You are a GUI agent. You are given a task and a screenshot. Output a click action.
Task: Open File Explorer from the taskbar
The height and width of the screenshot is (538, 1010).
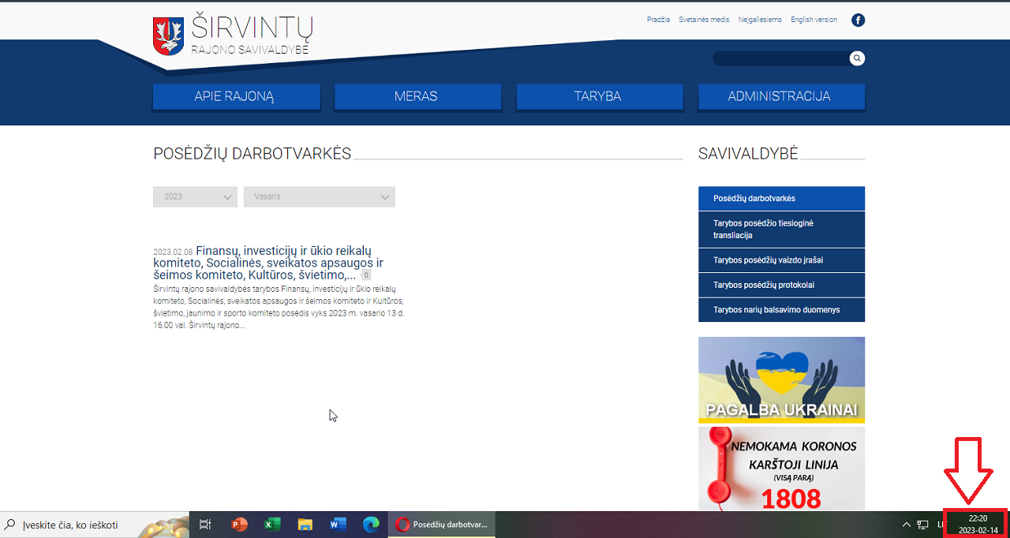(x=305, y=525)
